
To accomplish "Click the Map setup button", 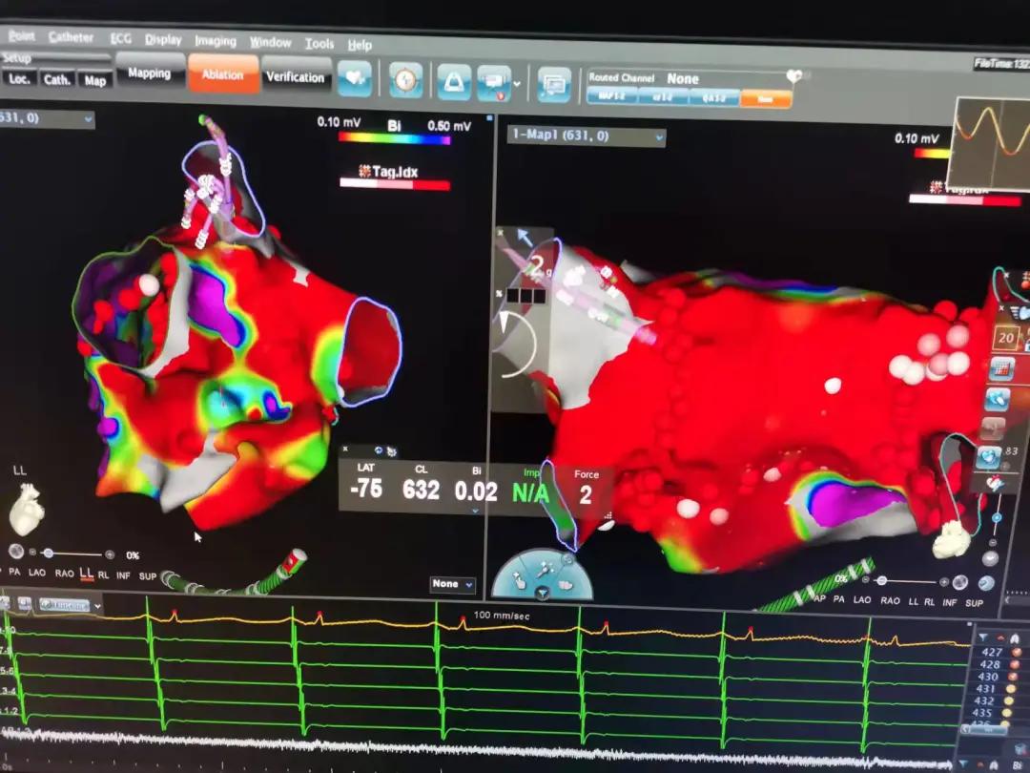I will (x=94, y=81).
